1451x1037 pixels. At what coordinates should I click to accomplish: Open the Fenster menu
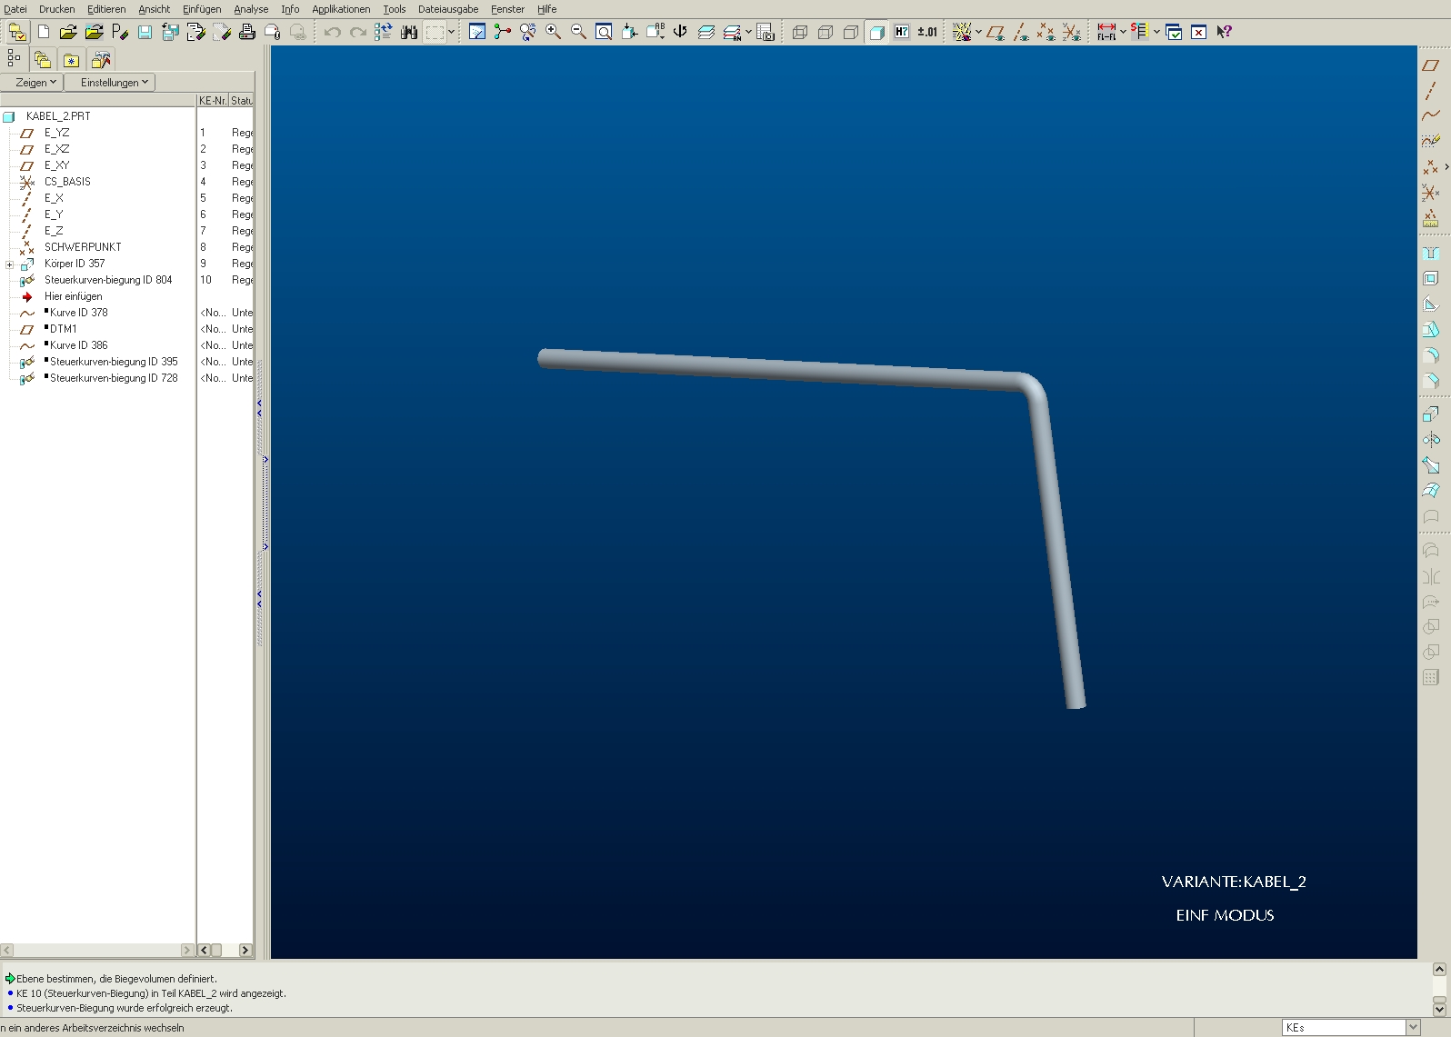tap(507, 9)
